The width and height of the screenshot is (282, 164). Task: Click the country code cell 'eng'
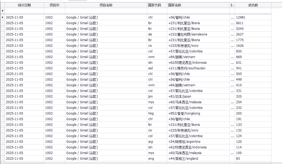(x=157, y=159)
